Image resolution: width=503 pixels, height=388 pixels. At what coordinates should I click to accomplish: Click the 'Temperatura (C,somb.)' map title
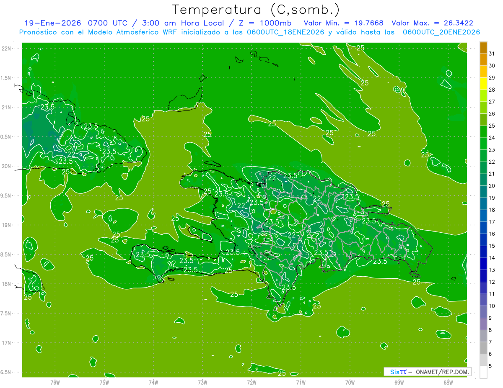[x=256, y=10]
